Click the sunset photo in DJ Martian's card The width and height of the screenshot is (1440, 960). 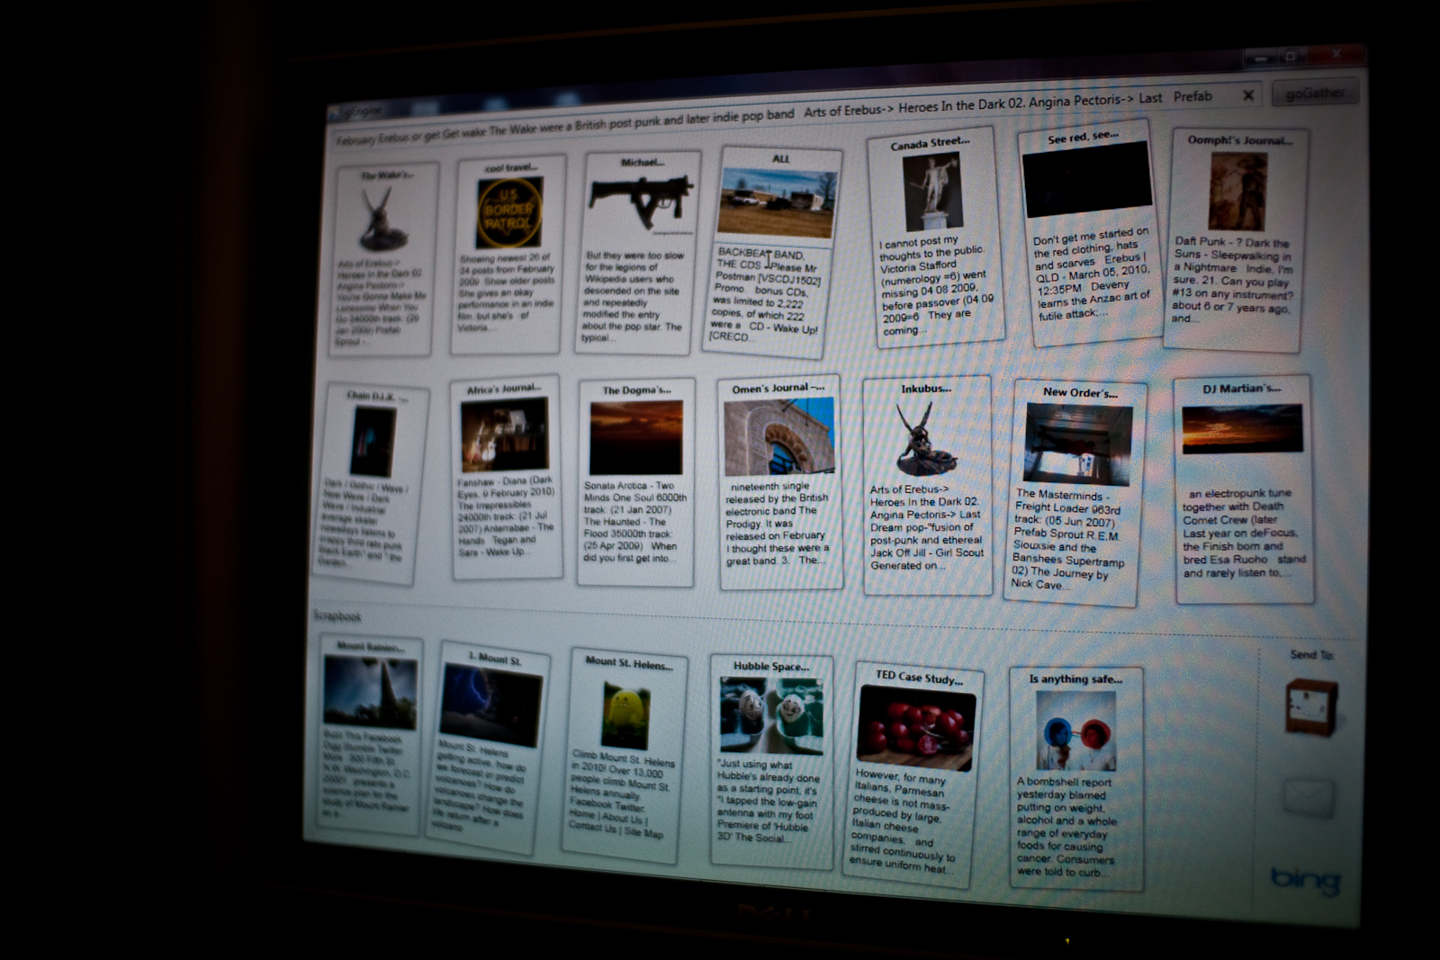click(1242, 427)
